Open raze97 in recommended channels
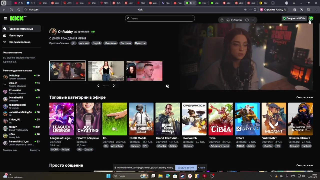The height and width of the screenshot is (180, 320). [x=21, y=128]
